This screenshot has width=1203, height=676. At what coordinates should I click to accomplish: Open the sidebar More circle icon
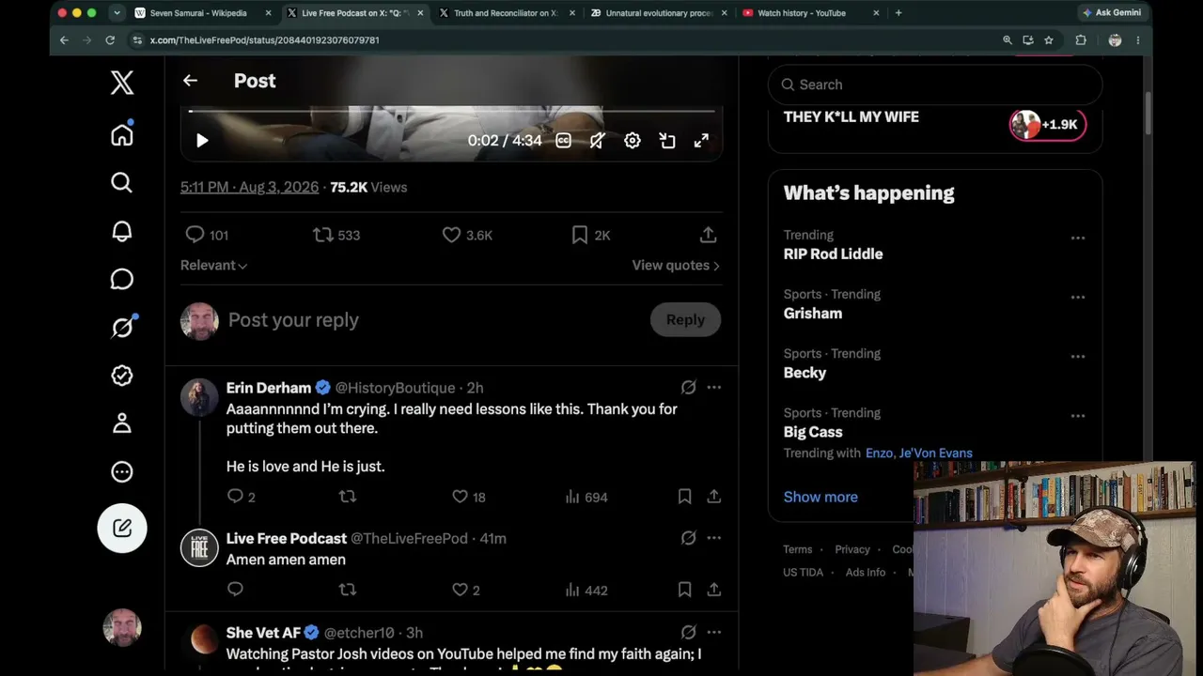click(x=122, y=472)
